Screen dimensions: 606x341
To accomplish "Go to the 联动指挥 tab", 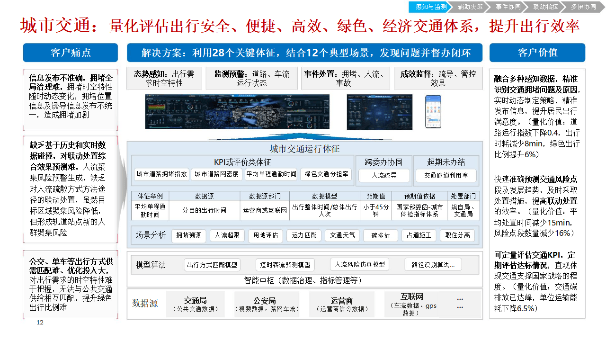I will pyautogui.click(x=545, y=7).
